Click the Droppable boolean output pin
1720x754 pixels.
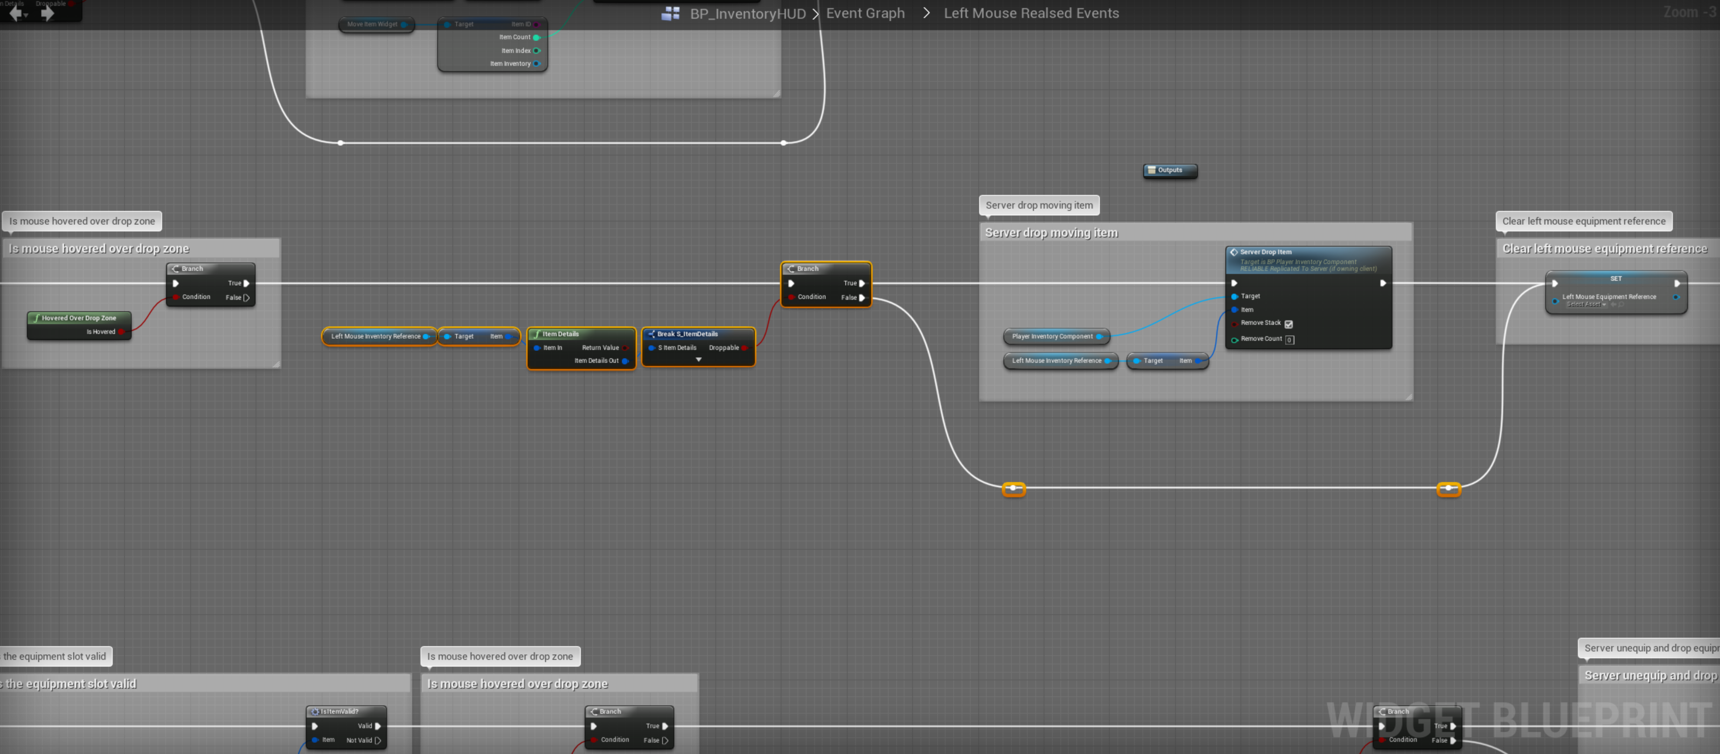pyautogui.click(x=744, y=348)
